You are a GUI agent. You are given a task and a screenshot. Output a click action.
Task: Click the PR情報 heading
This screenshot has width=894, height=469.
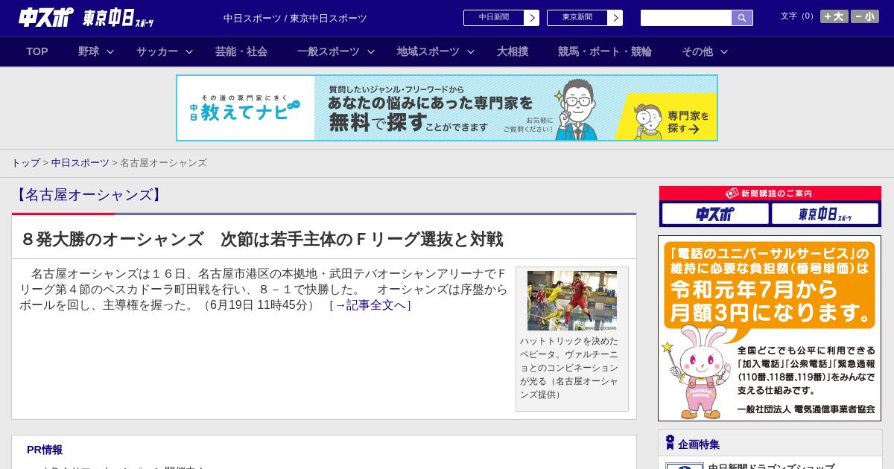(x=45, y=450)
